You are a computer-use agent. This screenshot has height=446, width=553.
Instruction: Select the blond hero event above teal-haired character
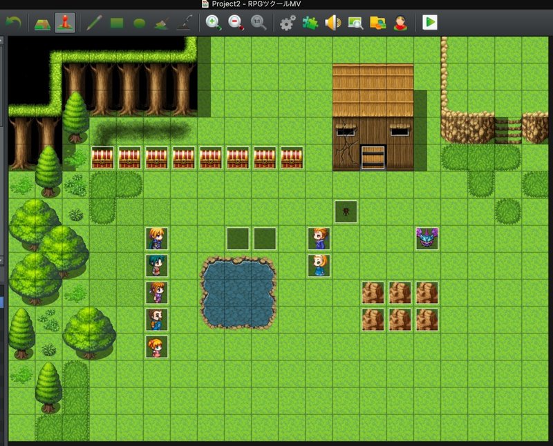[157, 238]
